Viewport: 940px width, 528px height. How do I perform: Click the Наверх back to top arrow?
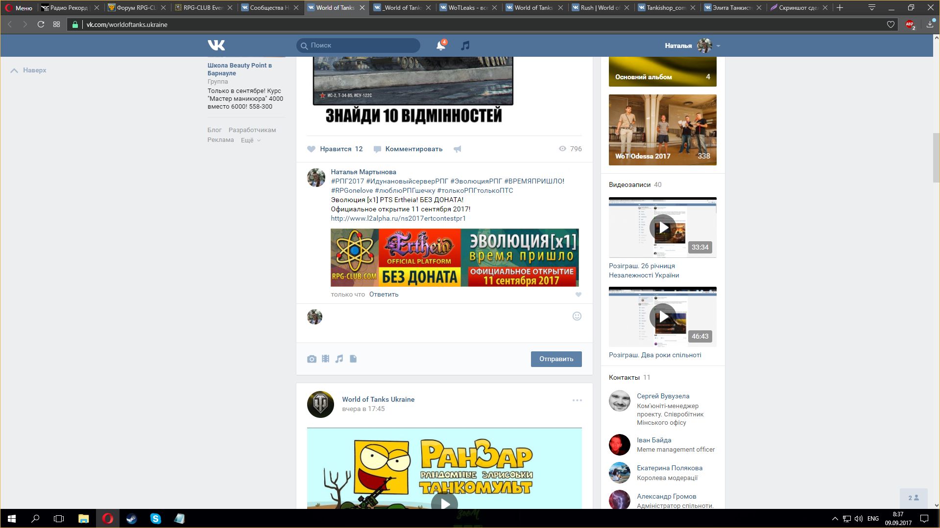coord(28,70)
